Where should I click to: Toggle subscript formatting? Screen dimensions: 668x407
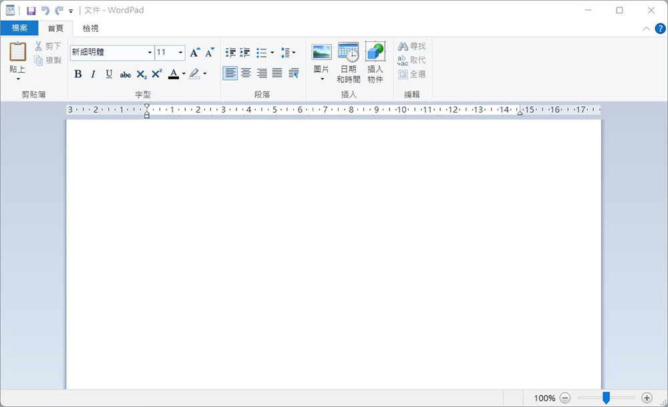142,75
